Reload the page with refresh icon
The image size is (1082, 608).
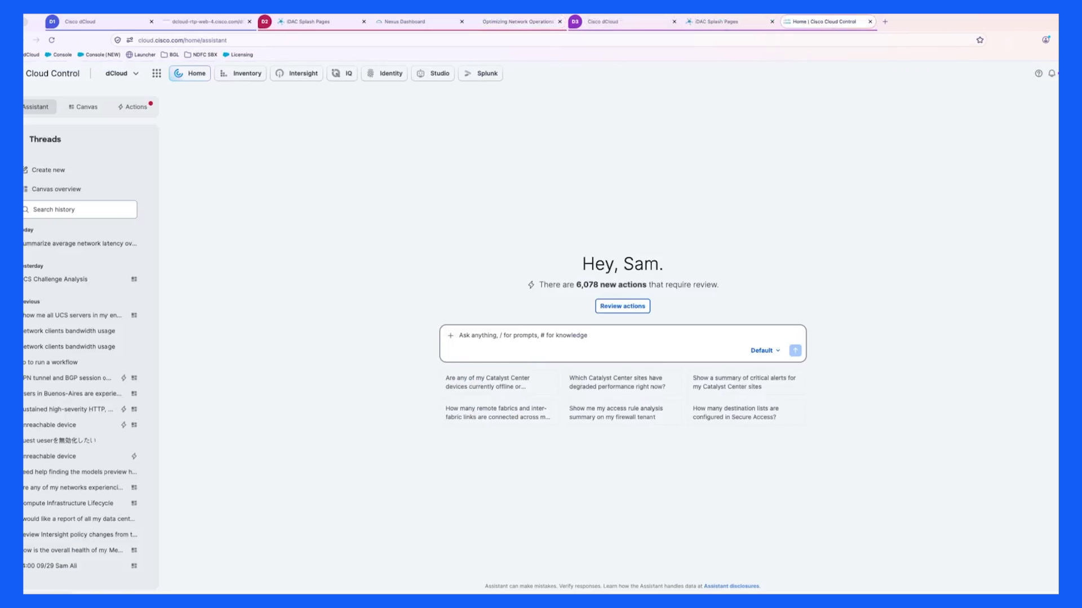52,40
